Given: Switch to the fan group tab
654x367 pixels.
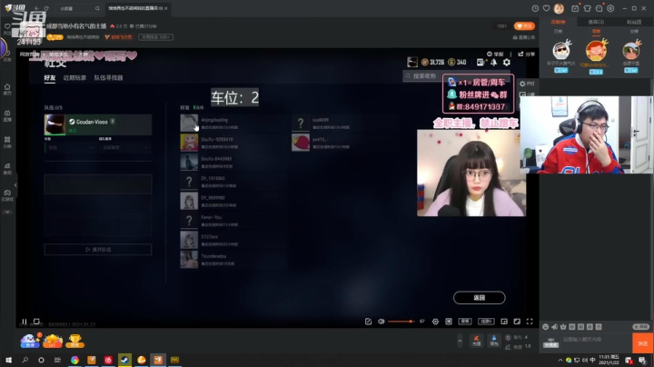Looking at the screenshot, I should point(634,22).
